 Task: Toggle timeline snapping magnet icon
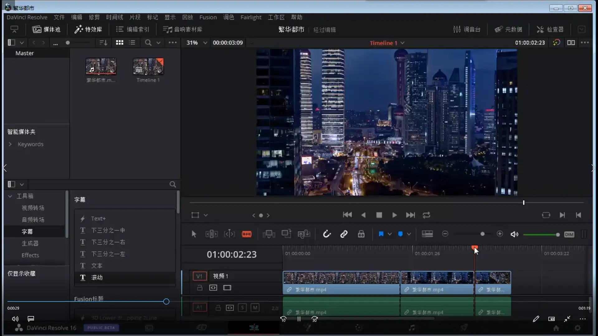point(326,234)
